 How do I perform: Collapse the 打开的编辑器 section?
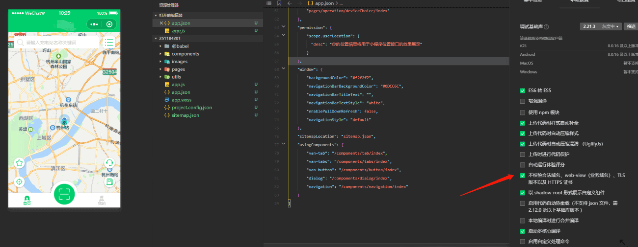tap(156, 16)
